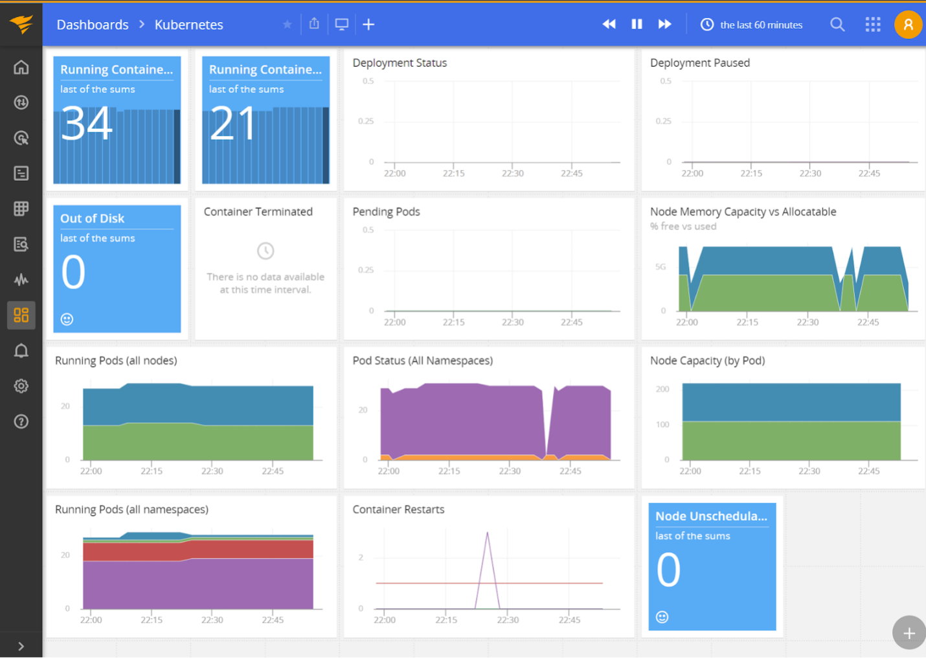Click the red band in Running Pods namespaces
The height and width of the screenshot is (659, 926).
tap(198, 550)
